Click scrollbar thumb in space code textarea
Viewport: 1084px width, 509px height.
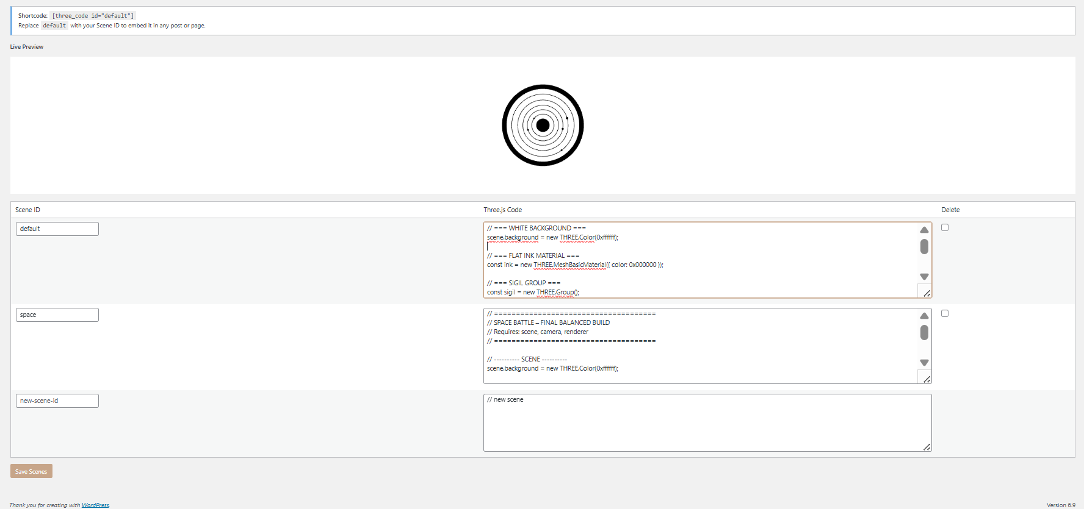[924, 332]
